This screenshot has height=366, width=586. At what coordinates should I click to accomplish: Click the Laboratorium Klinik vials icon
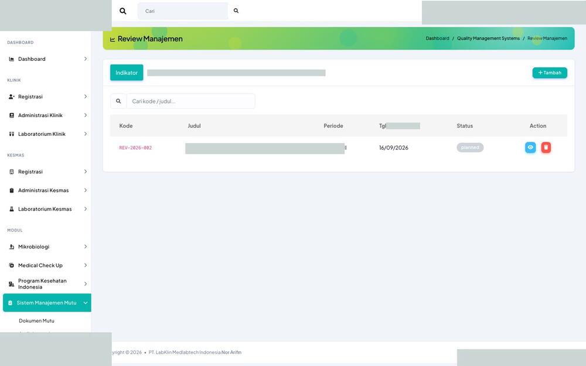tap(12, 134)
